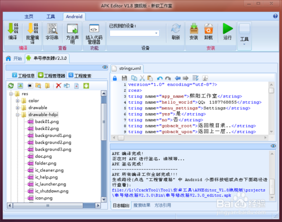The height and width of the screenshot is (222, 282).
Task: Click the red X delete icon
Action: click(59, 86)
